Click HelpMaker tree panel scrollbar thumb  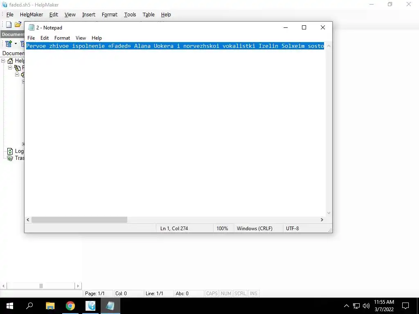(41, 286)
